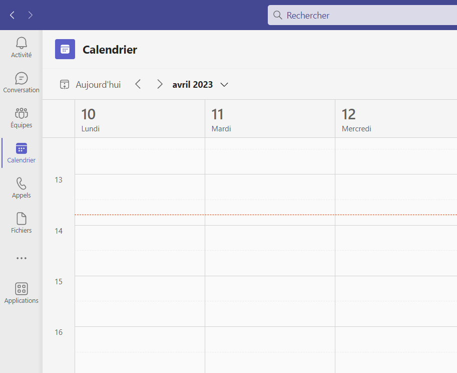Show more apps via the ellipsis
This screenshot has height=373, width=457.
(x=22, y=258)
